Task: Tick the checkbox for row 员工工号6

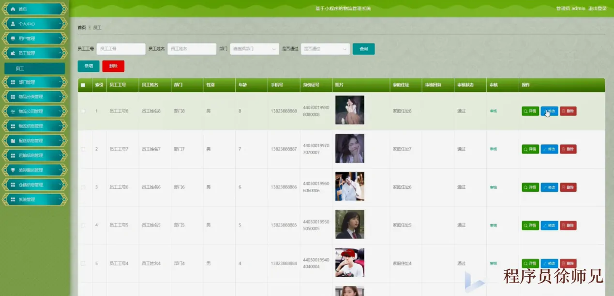Action: tap(83, 187)
